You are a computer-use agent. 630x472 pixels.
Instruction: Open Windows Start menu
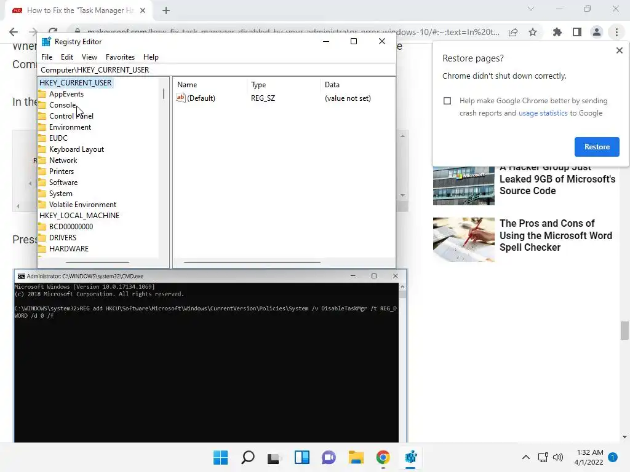(220, 457)
